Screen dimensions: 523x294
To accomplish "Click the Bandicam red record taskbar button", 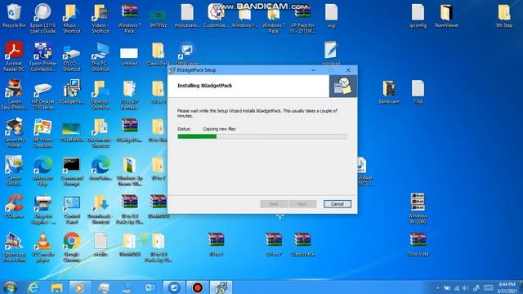I will tap(198, 287).
